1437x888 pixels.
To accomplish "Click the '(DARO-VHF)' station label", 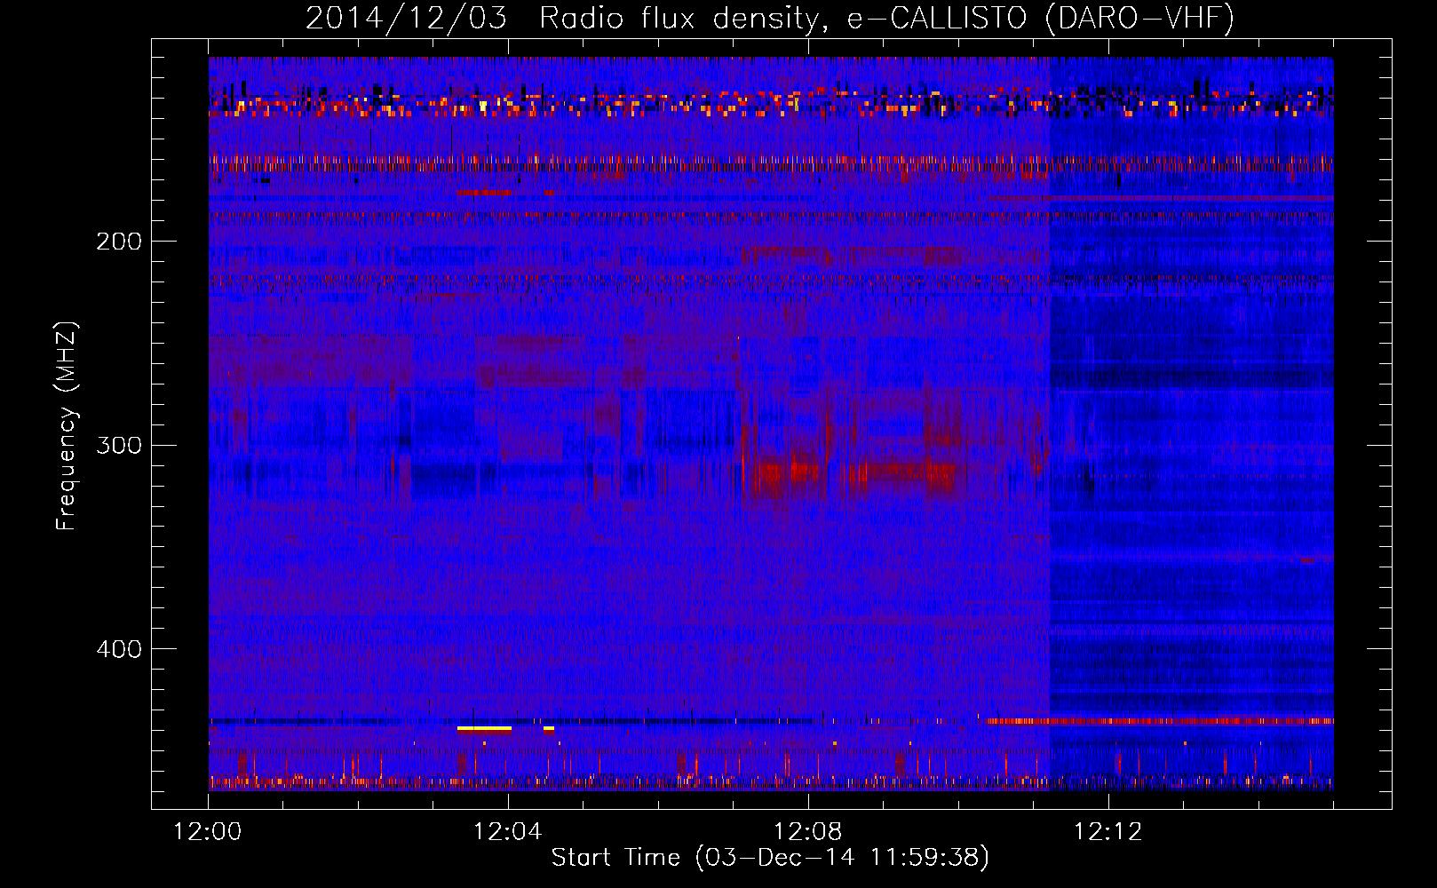I will click(1139, 19).
